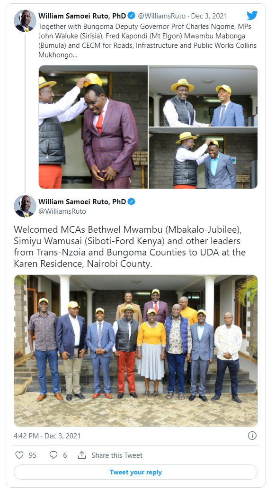Click the William Samoei Ruto name on the main tweet

pos(82,202)
